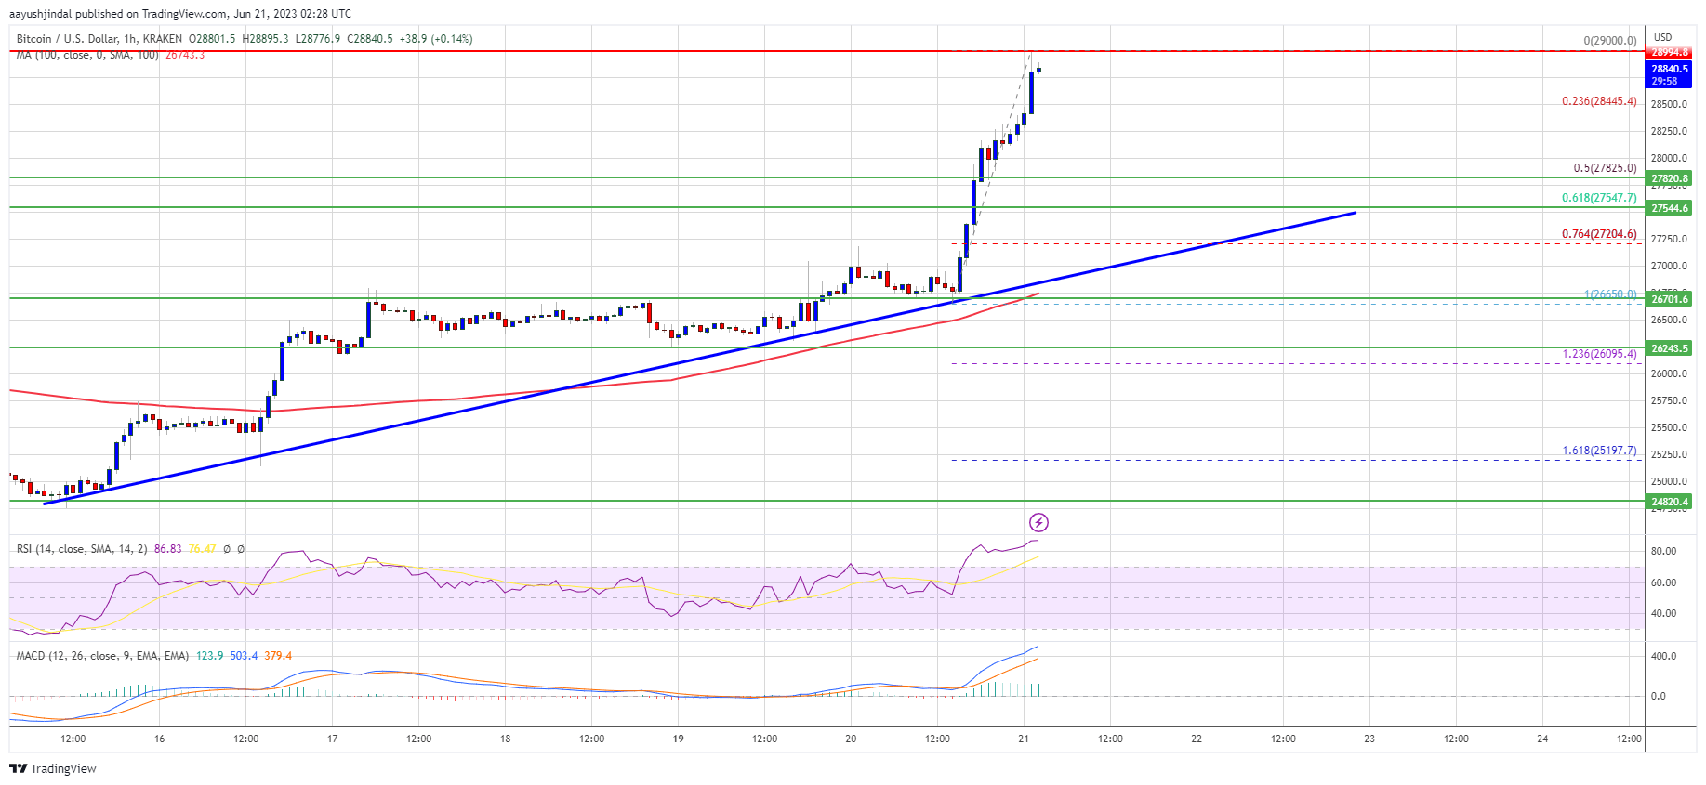Click the 28500.0 price axis tick
Screen dimensions: 1706x785
1669,105
